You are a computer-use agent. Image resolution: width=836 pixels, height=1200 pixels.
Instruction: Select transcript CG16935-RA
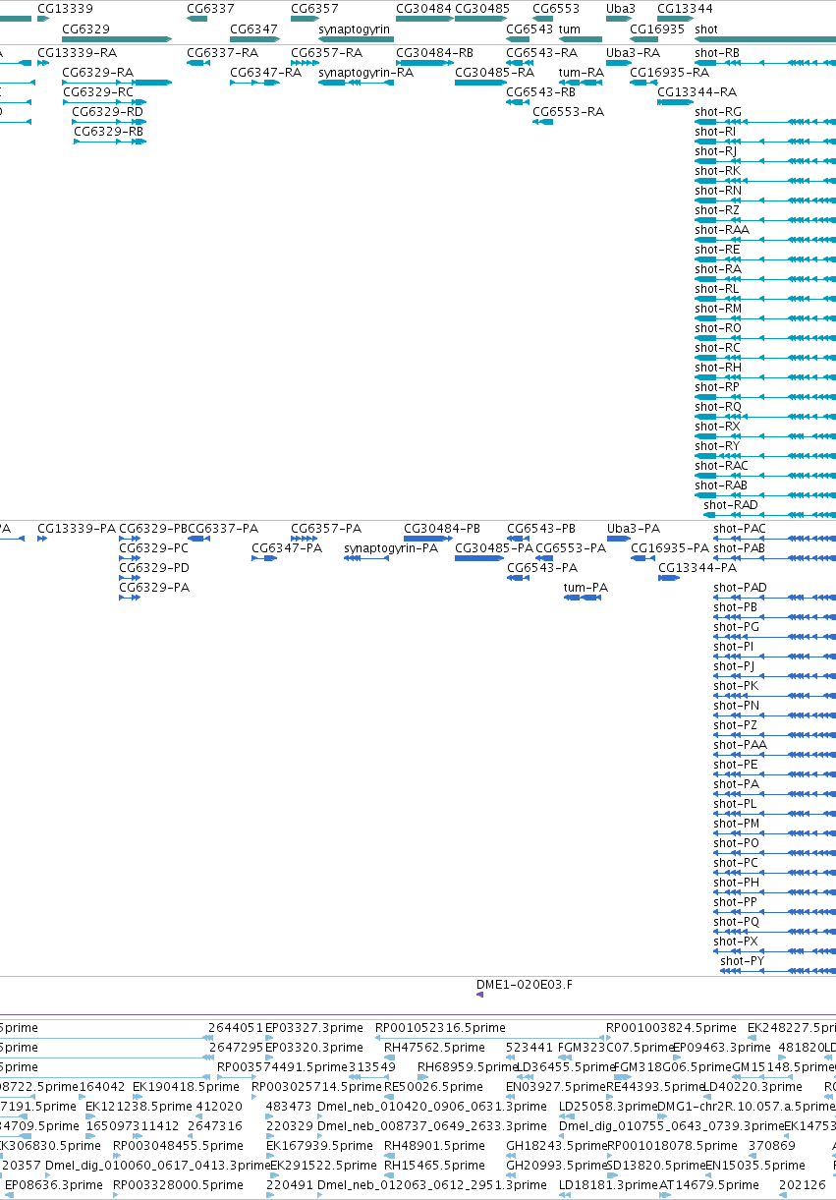[670, 72]
